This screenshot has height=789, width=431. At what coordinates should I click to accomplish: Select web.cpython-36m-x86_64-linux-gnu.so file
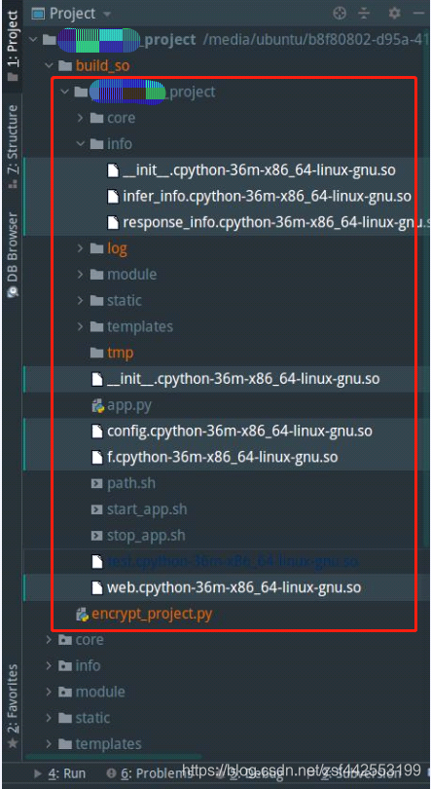pyautogui.click(x=233, y=587)
